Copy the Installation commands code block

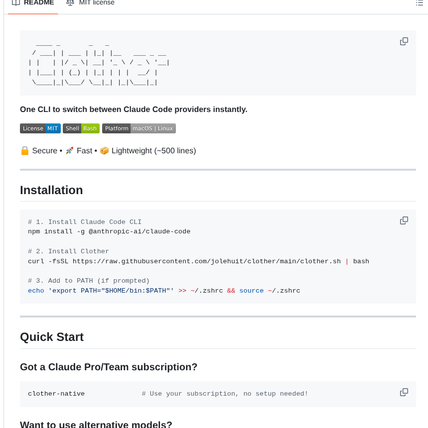point(404,220)
